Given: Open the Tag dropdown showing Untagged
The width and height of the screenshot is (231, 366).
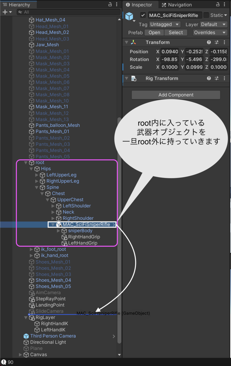Looking at the screenshot, I should tap(165, 24).
